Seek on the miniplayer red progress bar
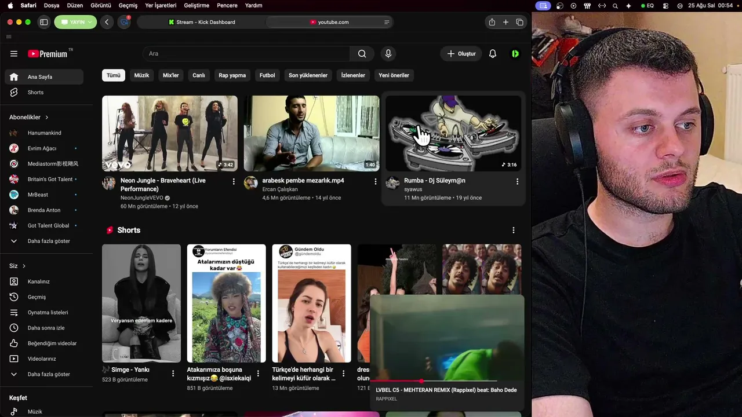 point(433,381)
